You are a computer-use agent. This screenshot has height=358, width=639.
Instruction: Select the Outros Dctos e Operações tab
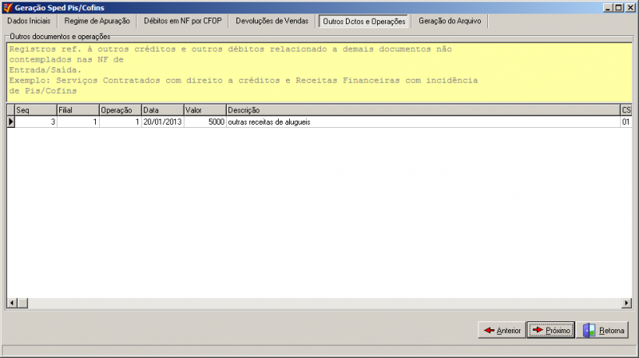point(364,22)
